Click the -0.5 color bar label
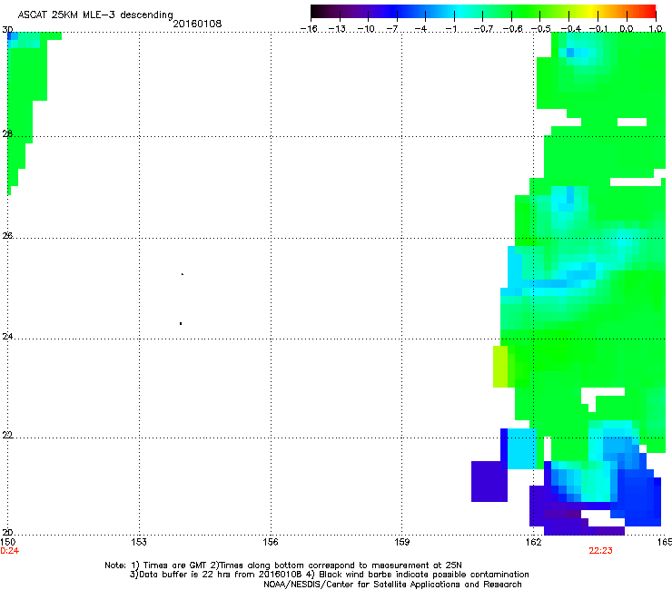This screenshot has width=672, height=590. [x=541, y=29]
